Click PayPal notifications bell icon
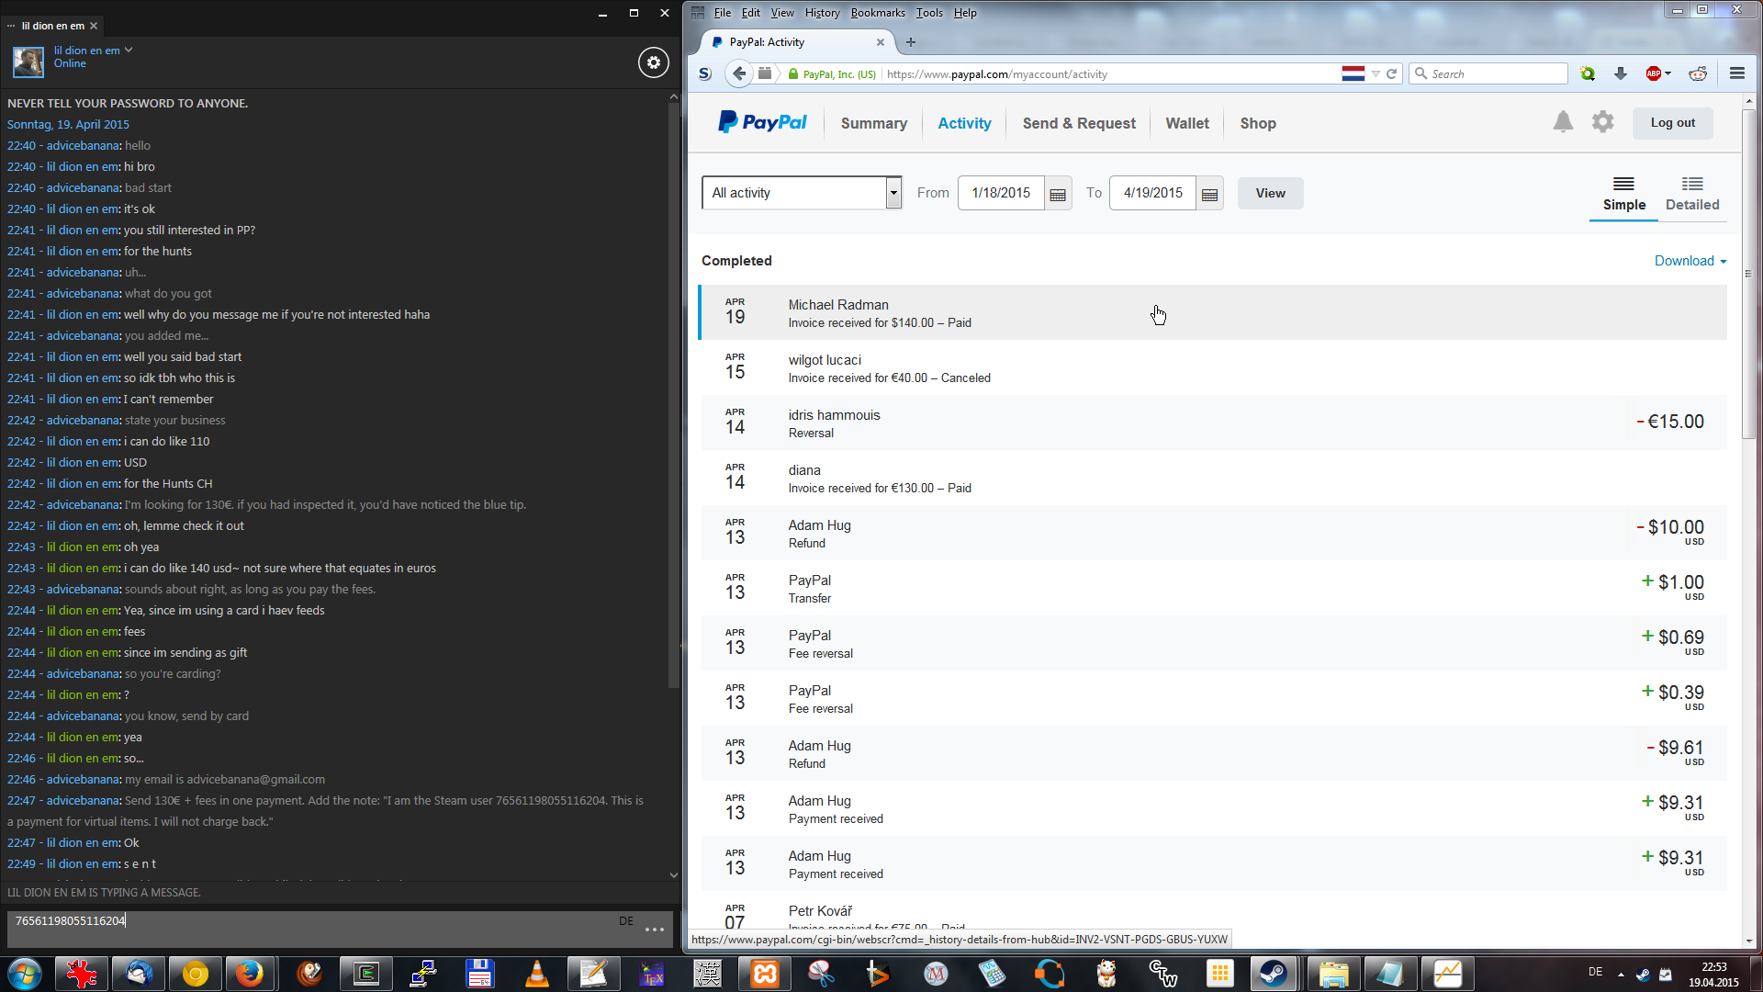The image size is (1763, 992). [x=1563, y=122]
